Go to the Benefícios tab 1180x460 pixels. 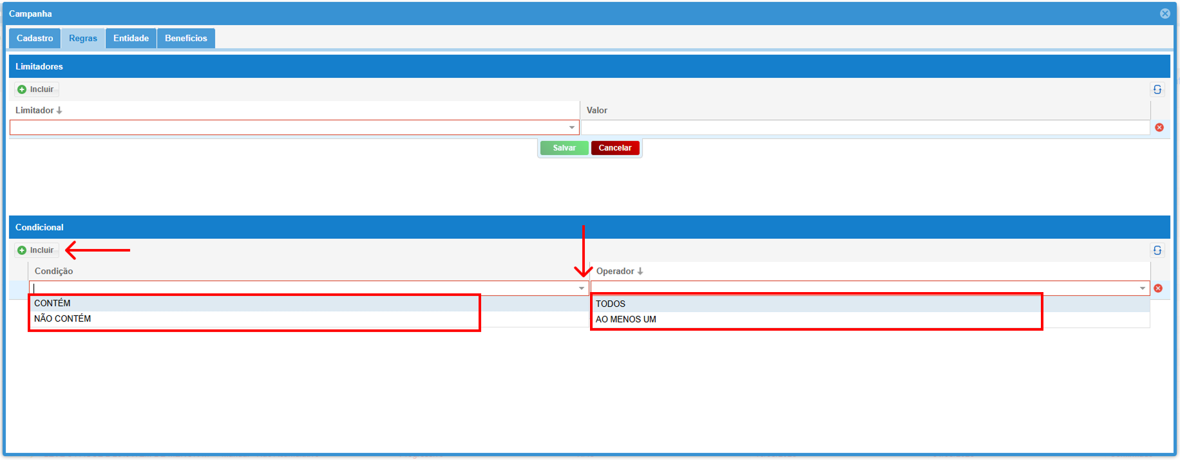click(x=186, y=39)
